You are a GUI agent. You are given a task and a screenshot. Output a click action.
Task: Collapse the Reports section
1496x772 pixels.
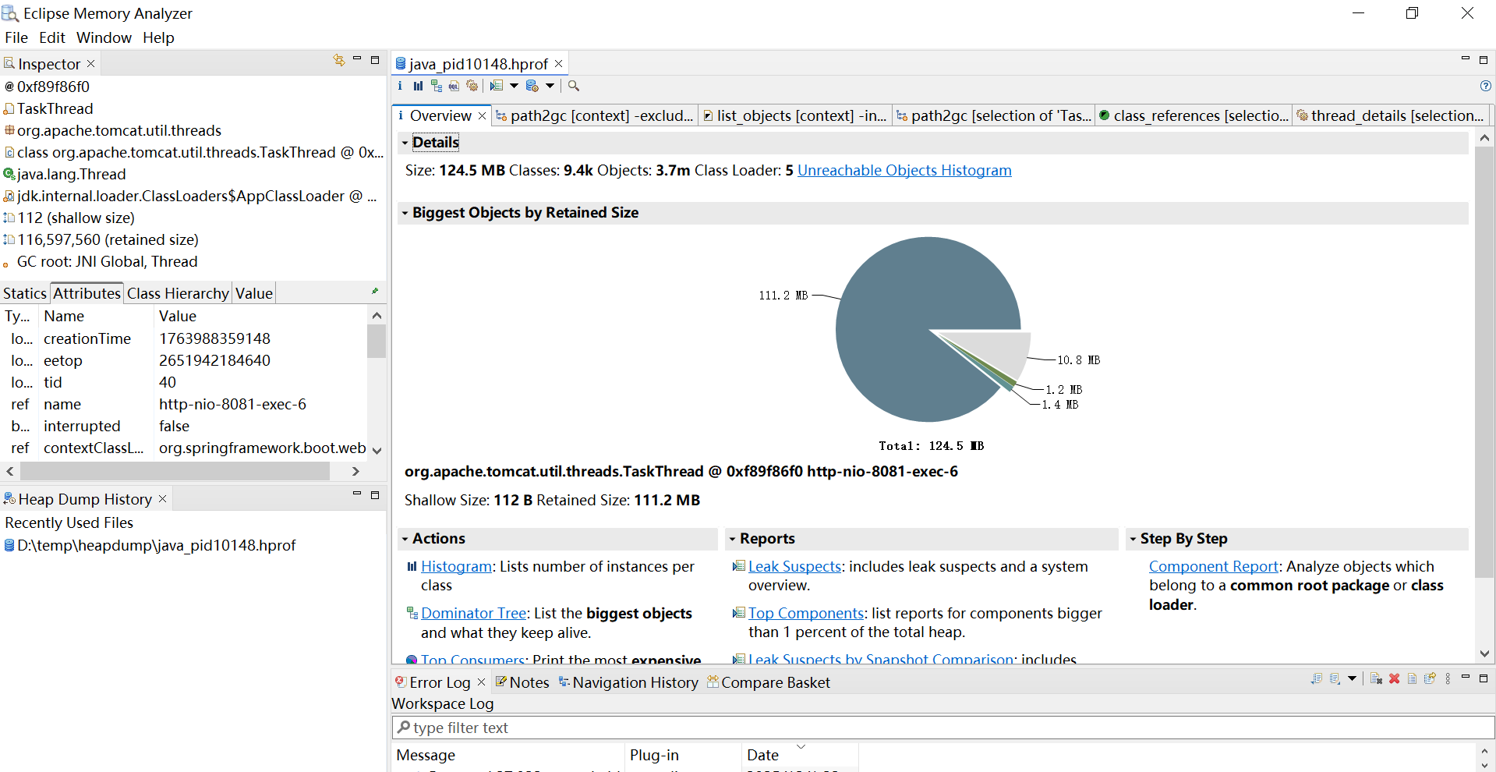point(732,539)
